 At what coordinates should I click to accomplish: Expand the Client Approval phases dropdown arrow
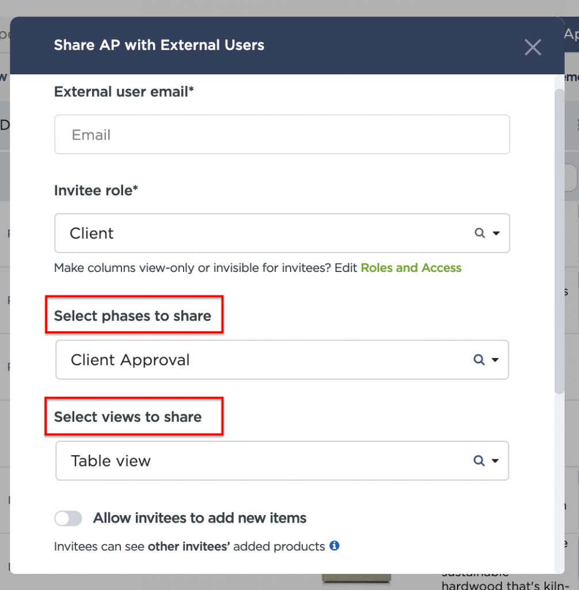pos(495,360)
